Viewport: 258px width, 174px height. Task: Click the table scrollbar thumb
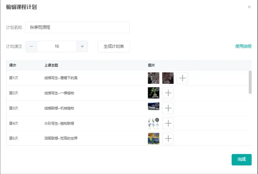click(x=250, y=82)
